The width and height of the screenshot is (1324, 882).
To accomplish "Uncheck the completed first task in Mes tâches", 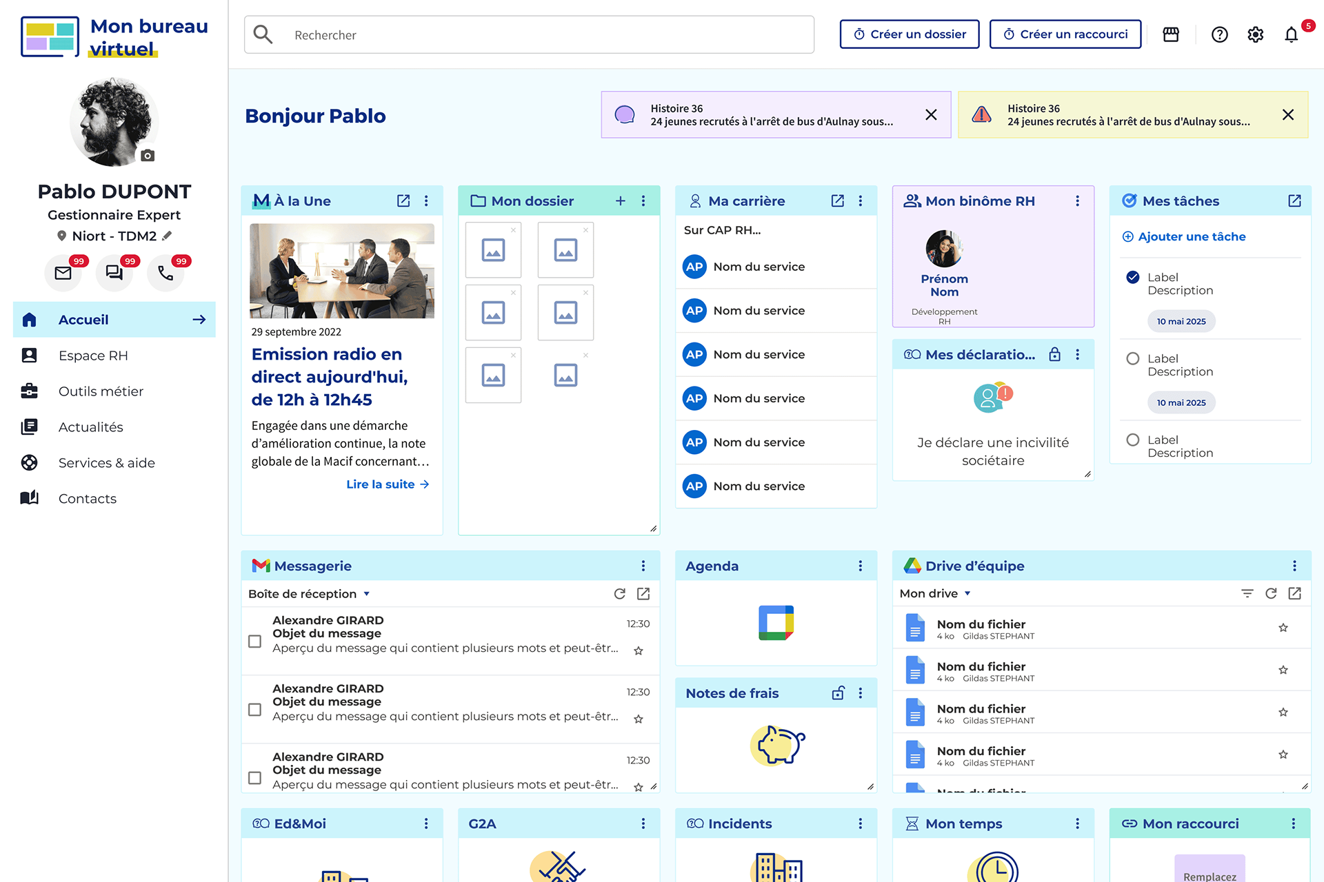I will coord(1132,278).
